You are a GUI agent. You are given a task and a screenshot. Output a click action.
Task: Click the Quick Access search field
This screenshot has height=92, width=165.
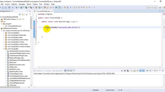pyautogui.click(x=152, y=7)
